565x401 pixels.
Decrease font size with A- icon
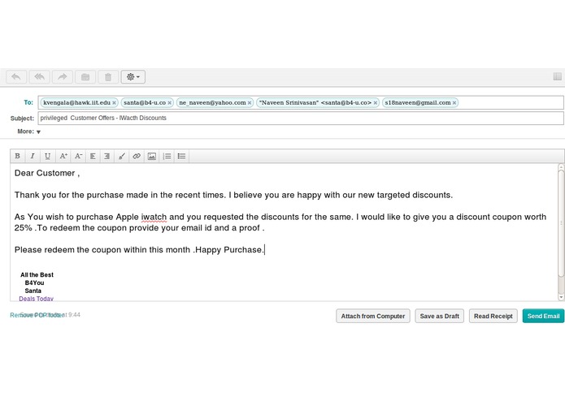[x=78, y=156]
